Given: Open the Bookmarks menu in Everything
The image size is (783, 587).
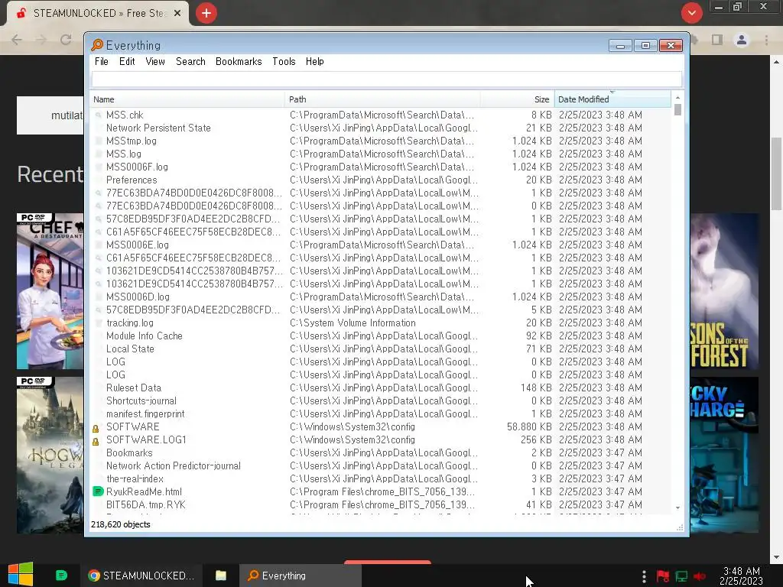Looking at the screenshot, I should (239, 61).
